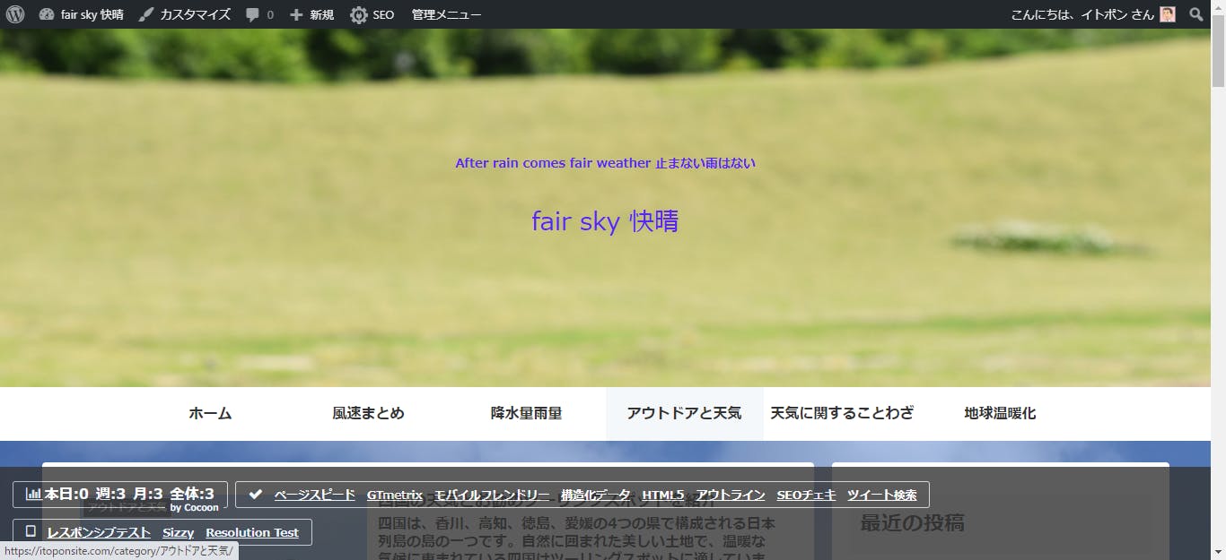Image resolution: width=1226 pixels, height=560 pixels.
Task: Click the checkmark icon before ページスピード
Action: [256, 494]
